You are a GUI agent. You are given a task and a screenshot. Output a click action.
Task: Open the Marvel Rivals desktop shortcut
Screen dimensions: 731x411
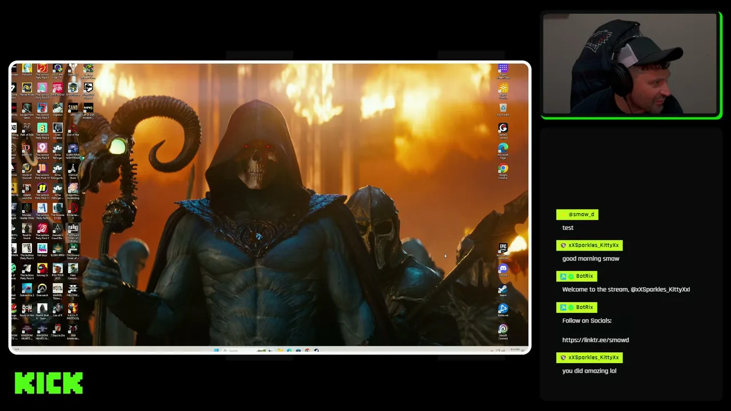pos(27,89)
